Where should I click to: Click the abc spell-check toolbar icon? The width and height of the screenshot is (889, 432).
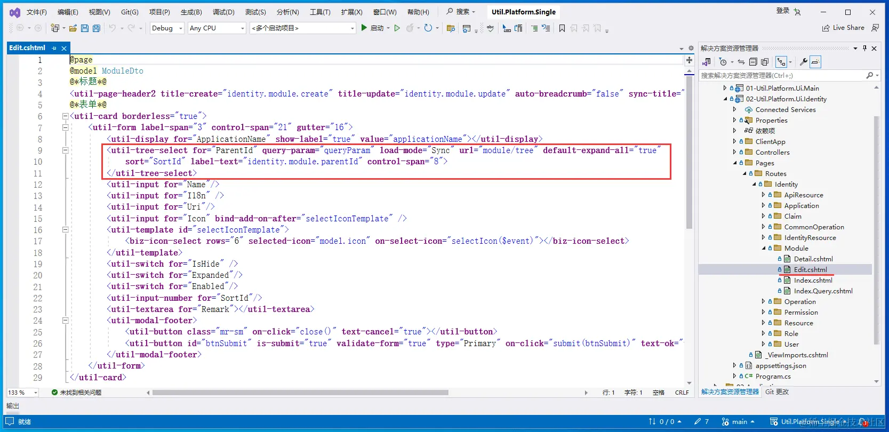coord(490,28)
